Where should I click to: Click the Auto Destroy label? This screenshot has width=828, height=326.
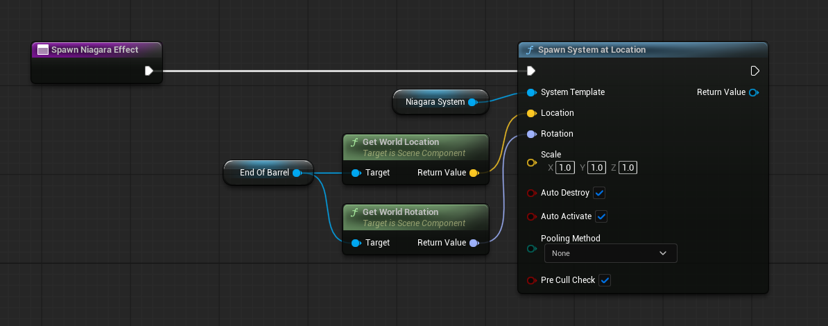[x=565, y=194]
